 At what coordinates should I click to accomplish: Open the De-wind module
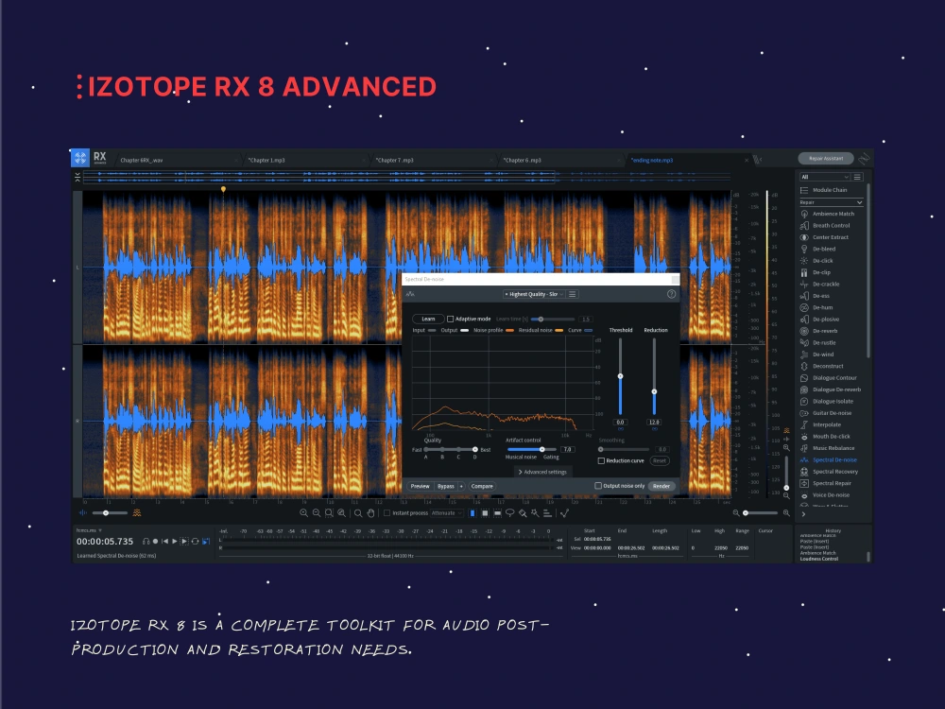[816, 354]
